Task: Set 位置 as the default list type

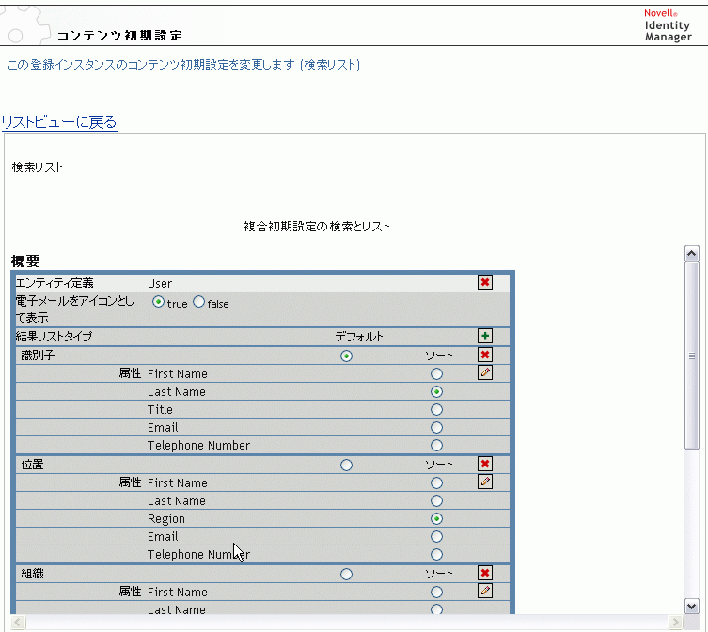Action: click(x=346, y=465)
